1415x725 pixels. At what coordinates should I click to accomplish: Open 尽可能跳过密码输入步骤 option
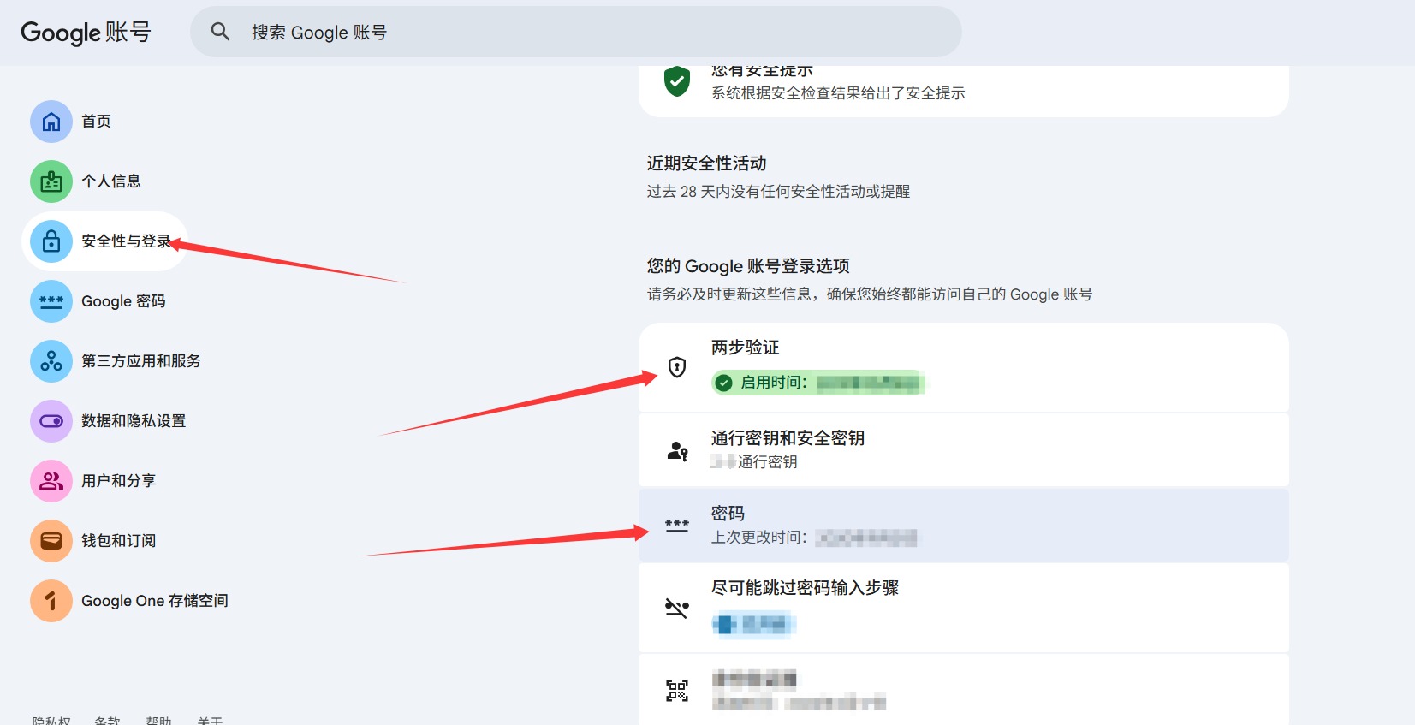(963, 608)
